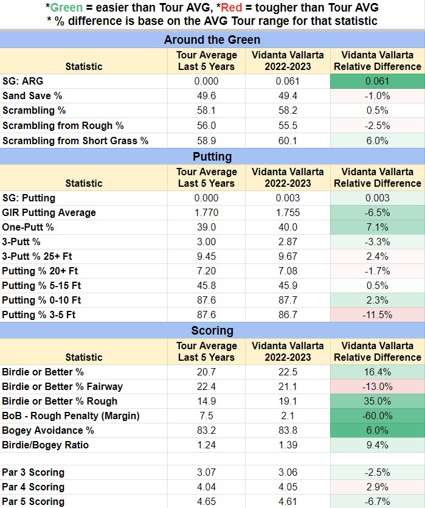Click the Bogey Avoidance % row label

pos(48,430)
